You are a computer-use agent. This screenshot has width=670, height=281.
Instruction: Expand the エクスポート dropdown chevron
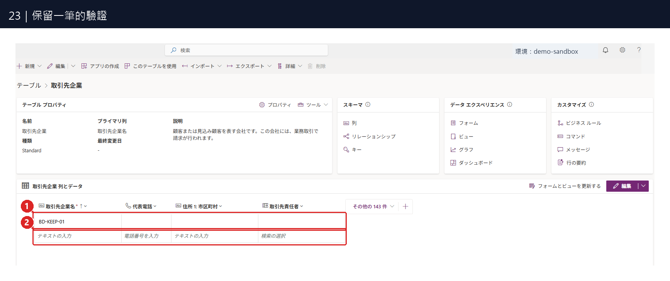coord(269,66)
